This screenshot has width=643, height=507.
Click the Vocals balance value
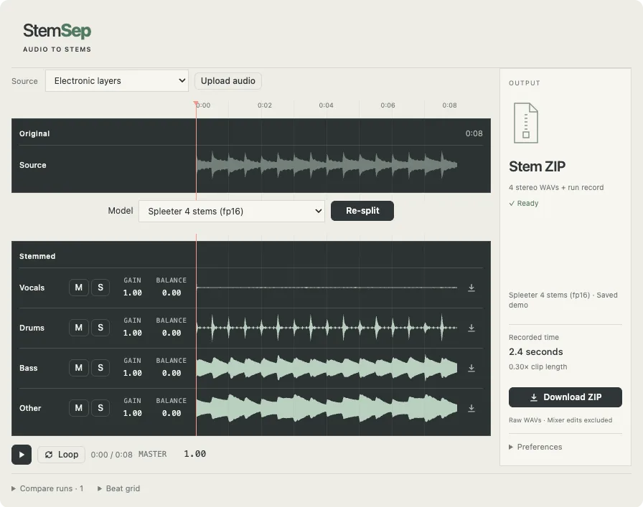[x=172, y=293]
